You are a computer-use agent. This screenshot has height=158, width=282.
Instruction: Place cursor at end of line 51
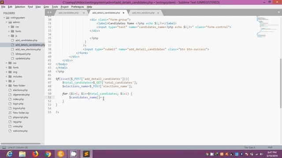[x=102, y=97]
